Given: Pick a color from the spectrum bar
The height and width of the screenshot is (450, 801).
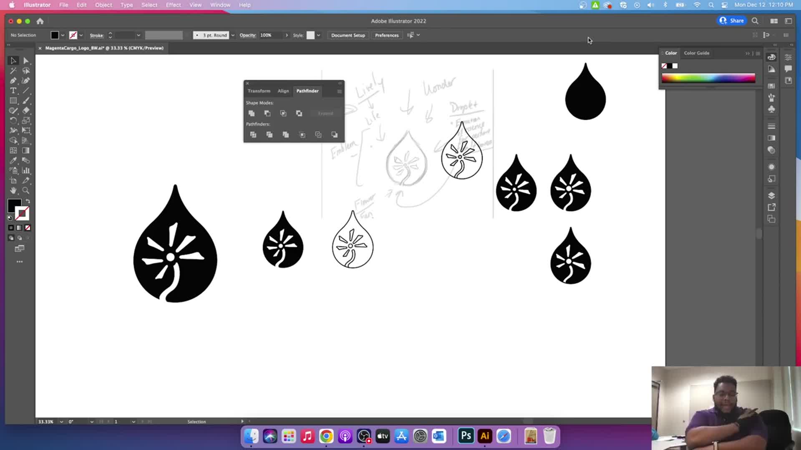Looking at the screenshot, I should pos(708,78).
